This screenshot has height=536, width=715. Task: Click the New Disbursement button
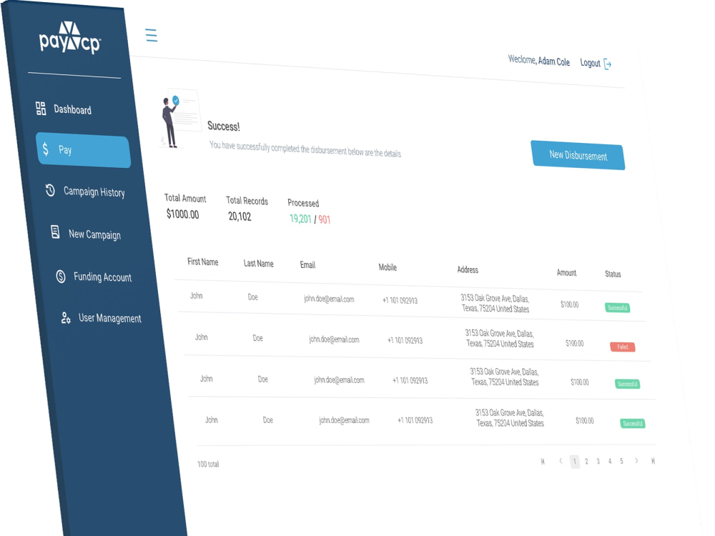click(x=578, y=155)
